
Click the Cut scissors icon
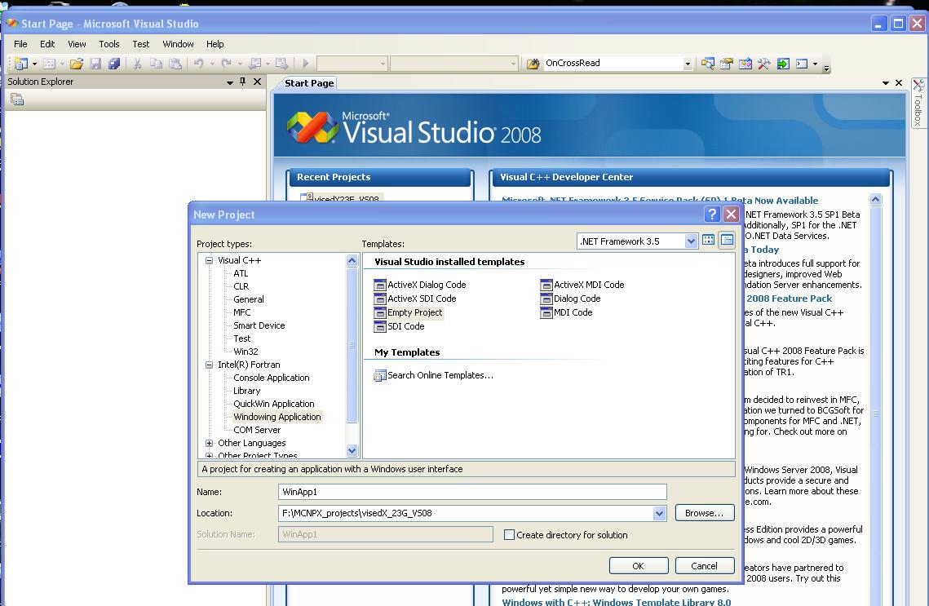[x=138, y=64]
